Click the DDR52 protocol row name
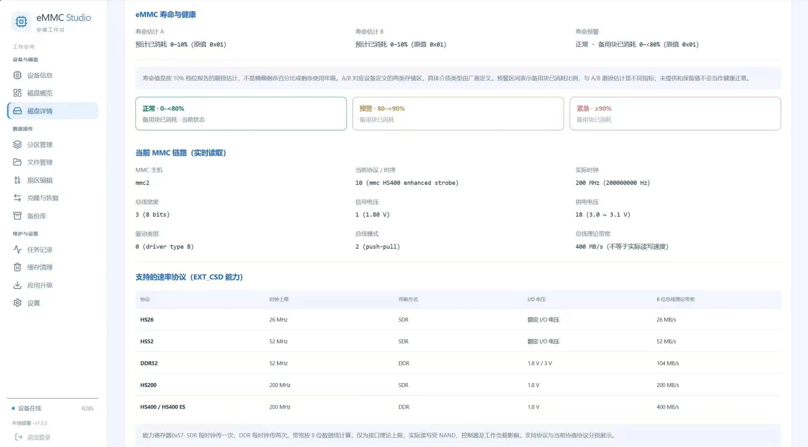 point(149,363)
